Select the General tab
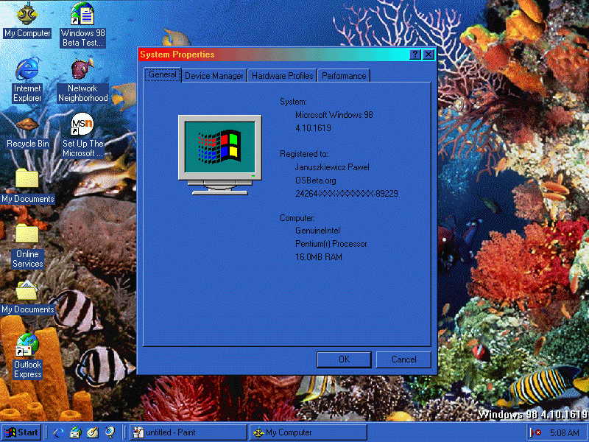Image resolution: width=589 pixels, height=442 pixels. [162, 75]
